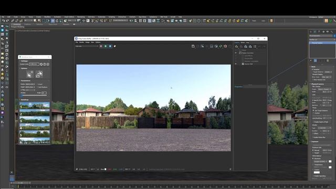Click the Undo arrow in main toolbar
The width and height of the screenshot is (336, 189).
click(x=3, y=21)
